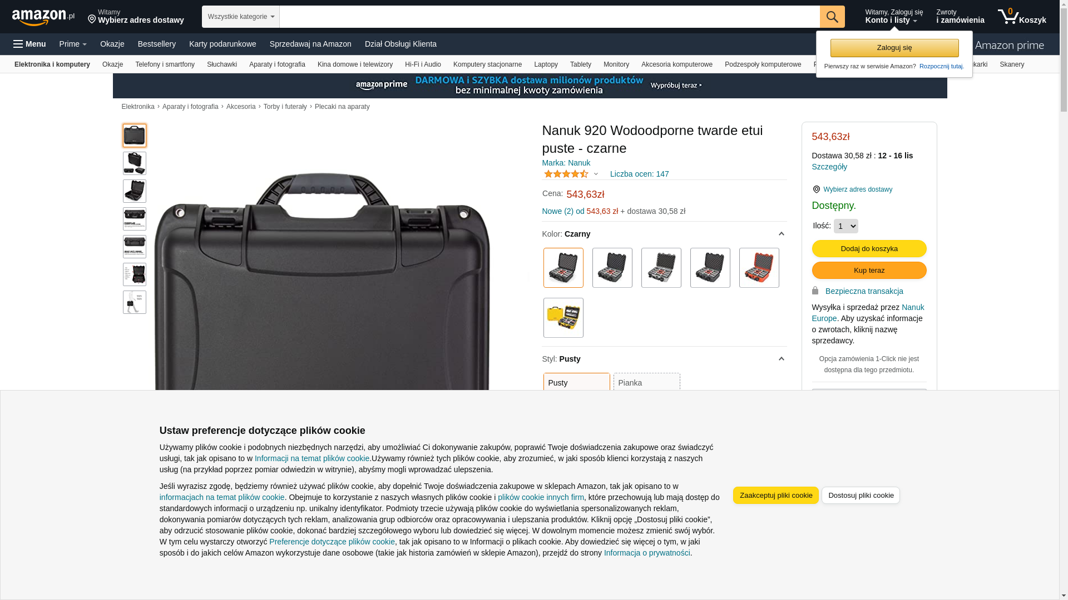Viewport: 1068px width, 600px height.
Task: Choose the yellow case color swatch
Action: [563, 318]
